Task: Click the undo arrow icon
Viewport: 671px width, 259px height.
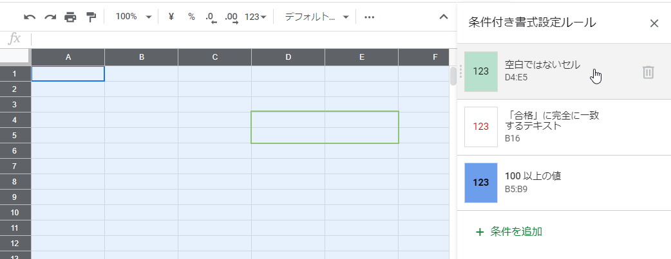Action: (30, 17)
